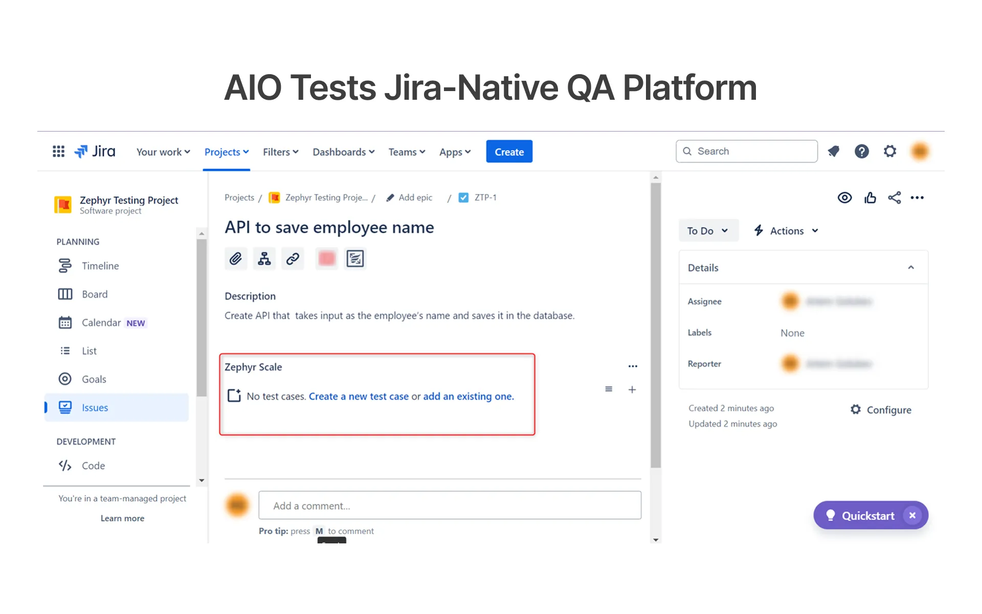982x614 pixels.
Task: Toggle watch issue eye icon
Action: [x=845, y=198]
